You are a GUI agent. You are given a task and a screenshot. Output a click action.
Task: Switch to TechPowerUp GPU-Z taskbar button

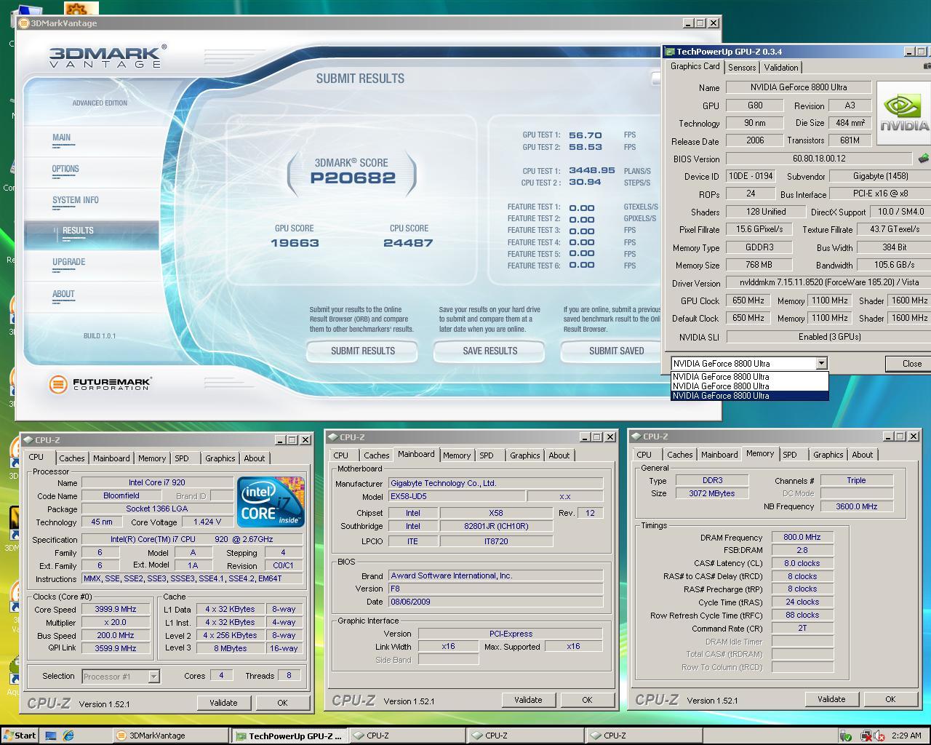point(289,736)
